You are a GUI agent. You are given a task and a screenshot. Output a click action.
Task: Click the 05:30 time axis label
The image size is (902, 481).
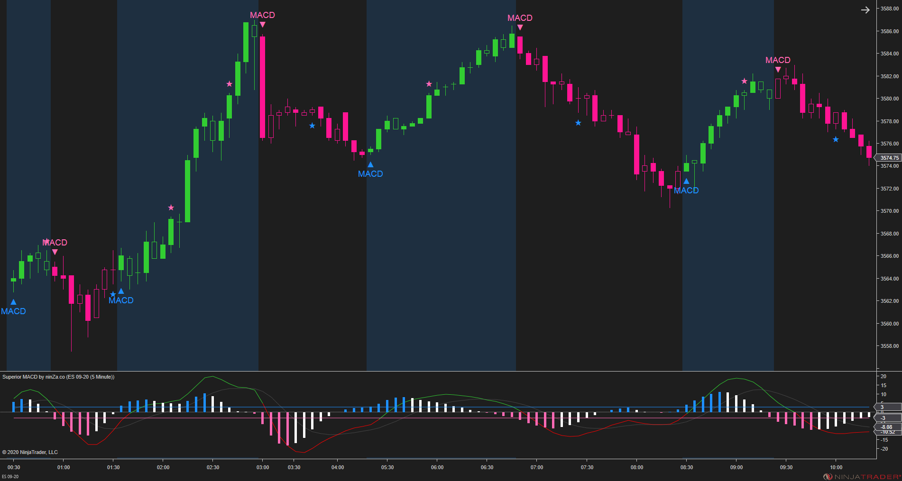coord(387,467)
